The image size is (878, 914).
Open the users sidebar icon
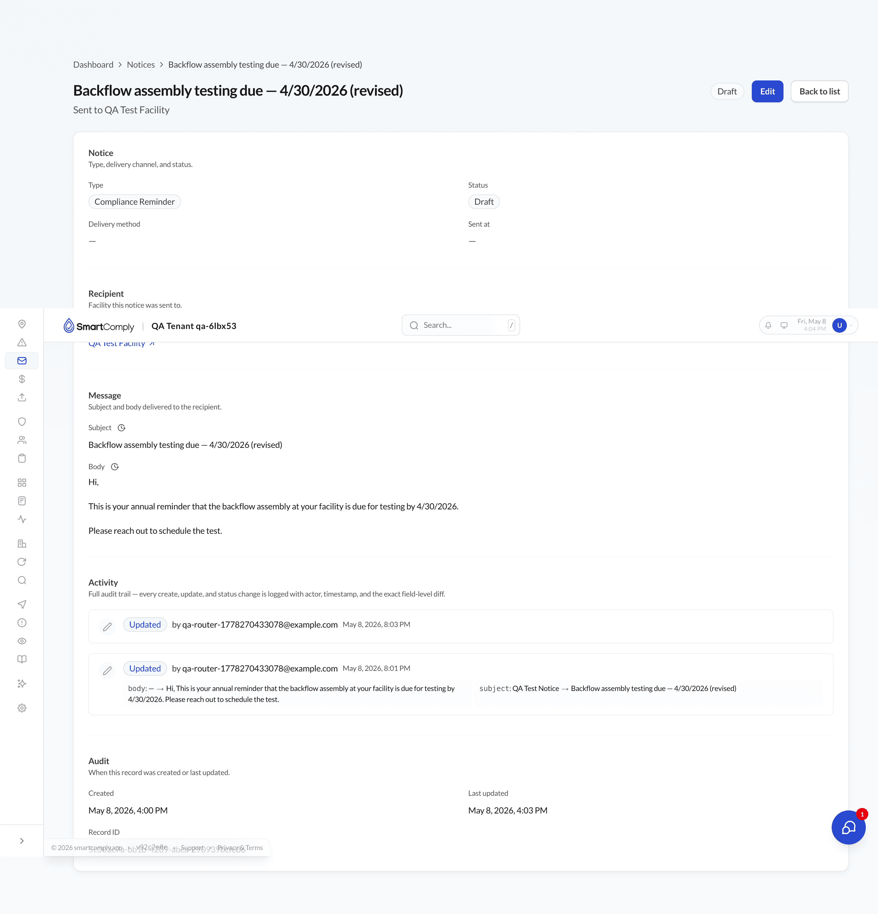pyautogui.click(x=22, y=440)
